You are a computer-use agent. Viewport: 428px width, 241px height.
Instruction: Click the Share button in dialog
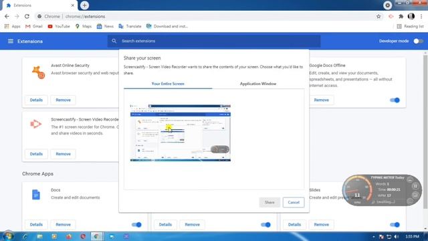270,202
